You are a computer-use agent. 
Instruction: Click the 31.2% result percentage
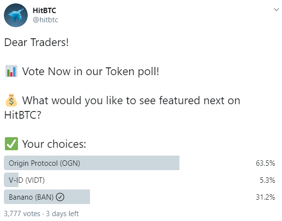click(265, 197)
